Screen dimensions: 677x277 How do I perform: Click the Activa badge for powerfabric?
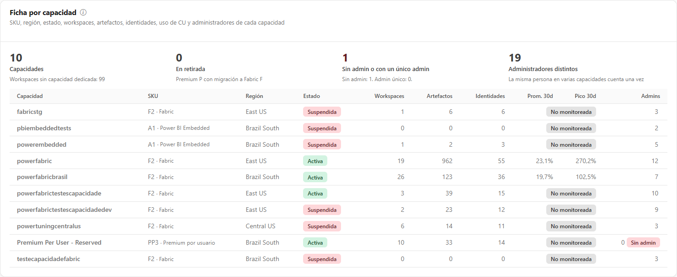coord(315,161)
